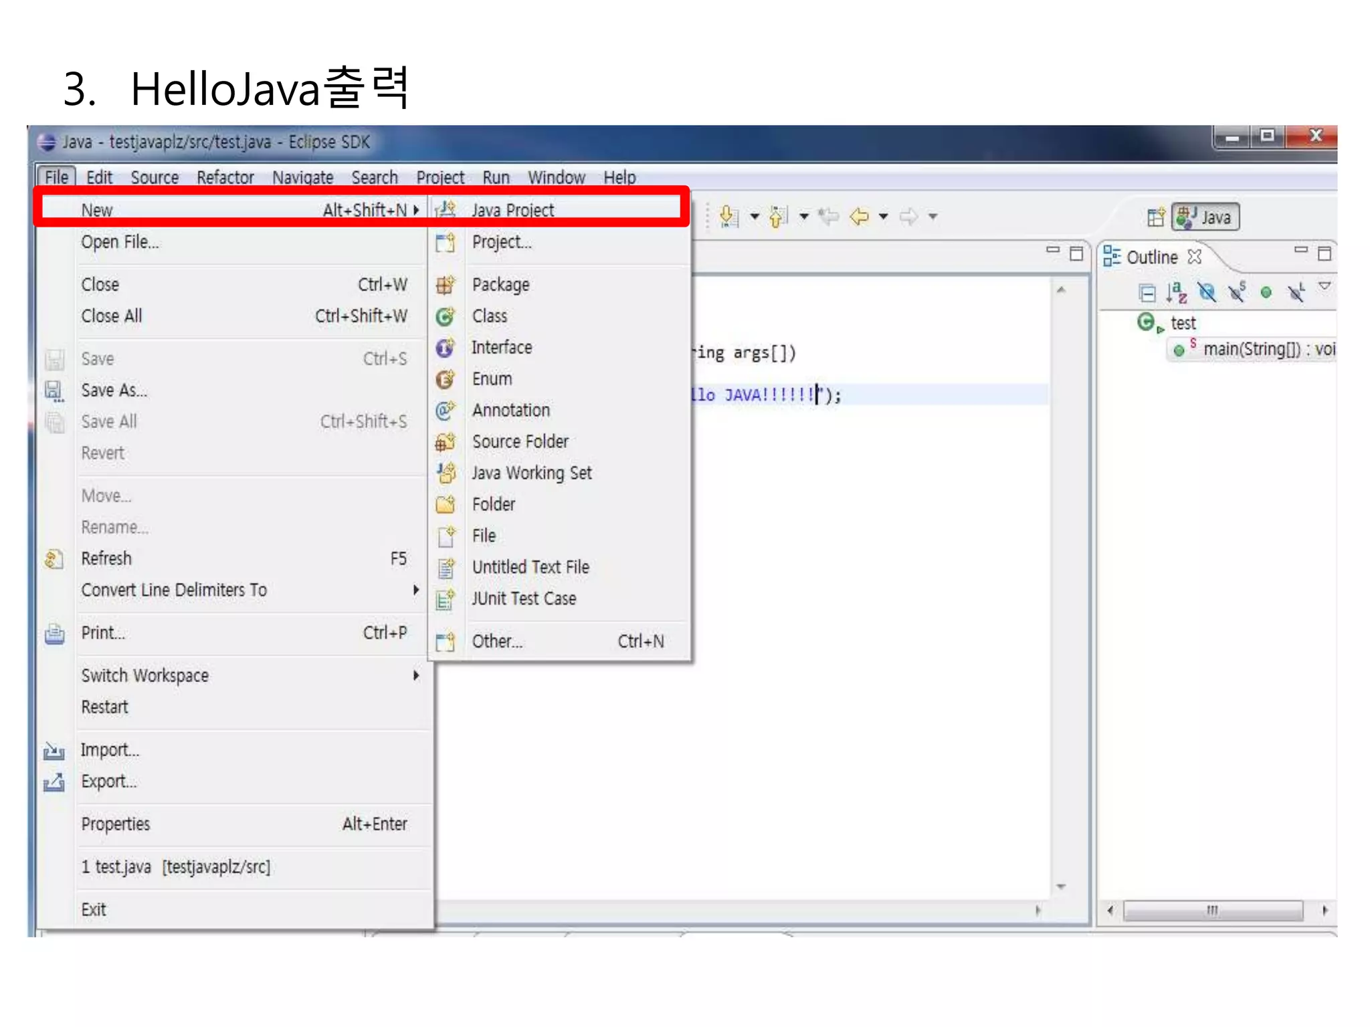This screenshot has width=1370, height=1027.
Task: Click the JUnit Test Case icon
Action: (446, 598)
